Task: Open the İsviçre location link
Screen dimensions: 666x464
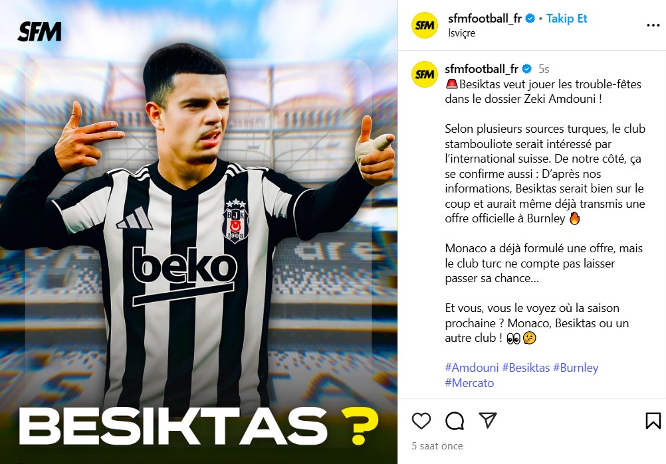Action: point(462,33)
